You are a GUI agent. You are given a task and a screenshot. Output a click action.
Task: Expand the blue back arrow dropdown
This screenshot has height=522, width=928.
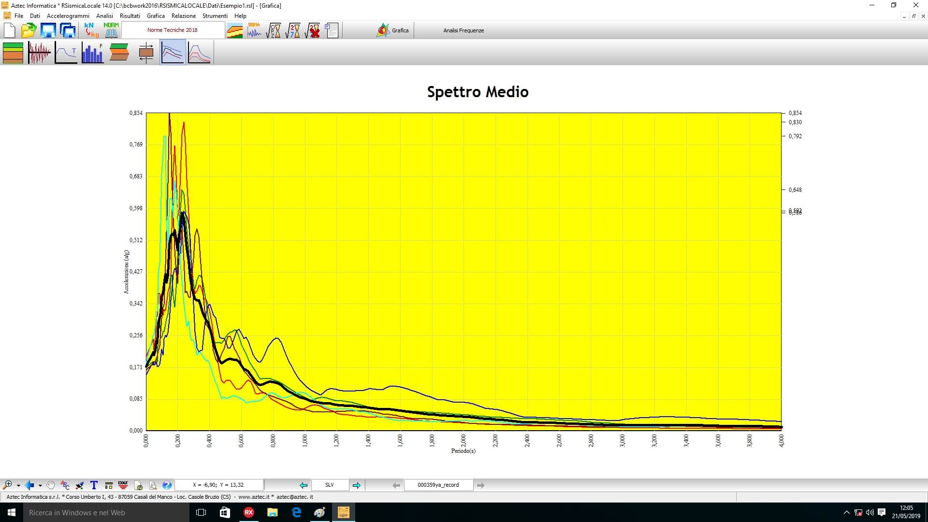coord(40,485)
